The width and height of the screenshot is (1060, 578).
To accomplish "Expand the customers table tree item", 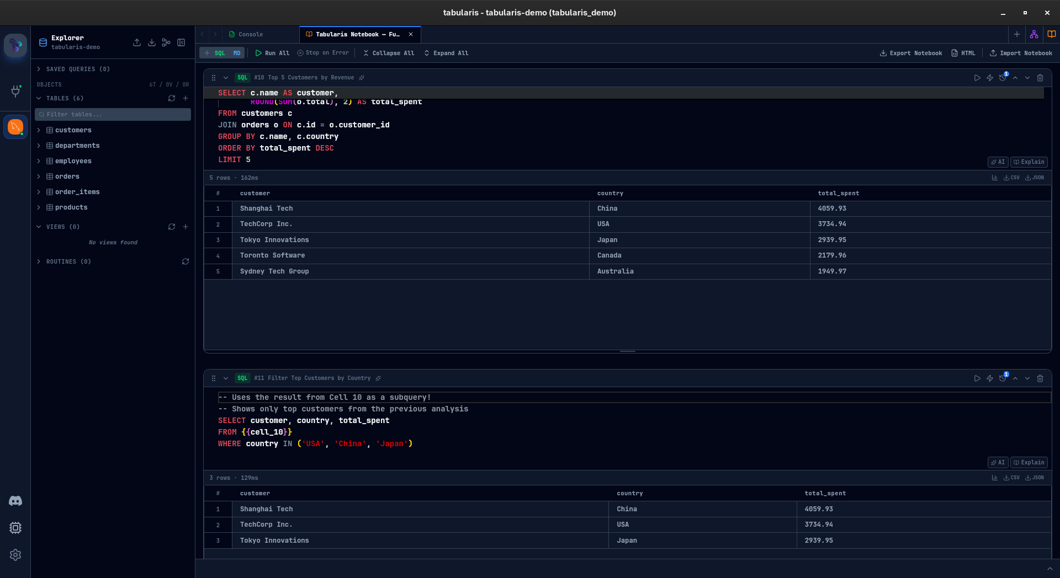I will coord(39,130).
